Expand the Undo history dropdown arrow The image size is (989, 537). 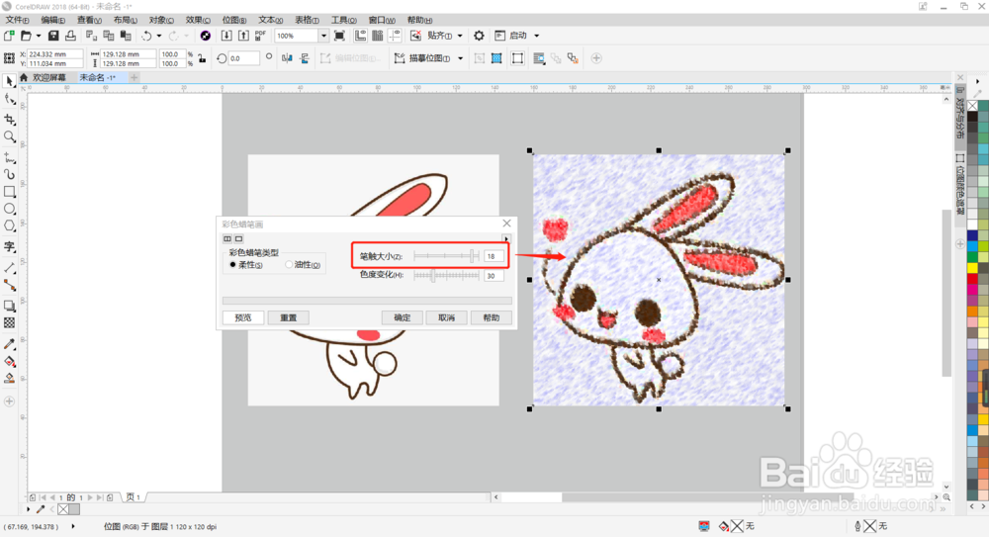point(159,36)
